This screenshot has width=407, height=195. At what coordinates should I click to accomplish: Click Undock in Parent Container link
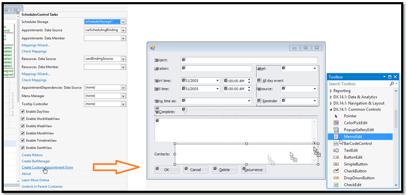[x=42, y=186]
